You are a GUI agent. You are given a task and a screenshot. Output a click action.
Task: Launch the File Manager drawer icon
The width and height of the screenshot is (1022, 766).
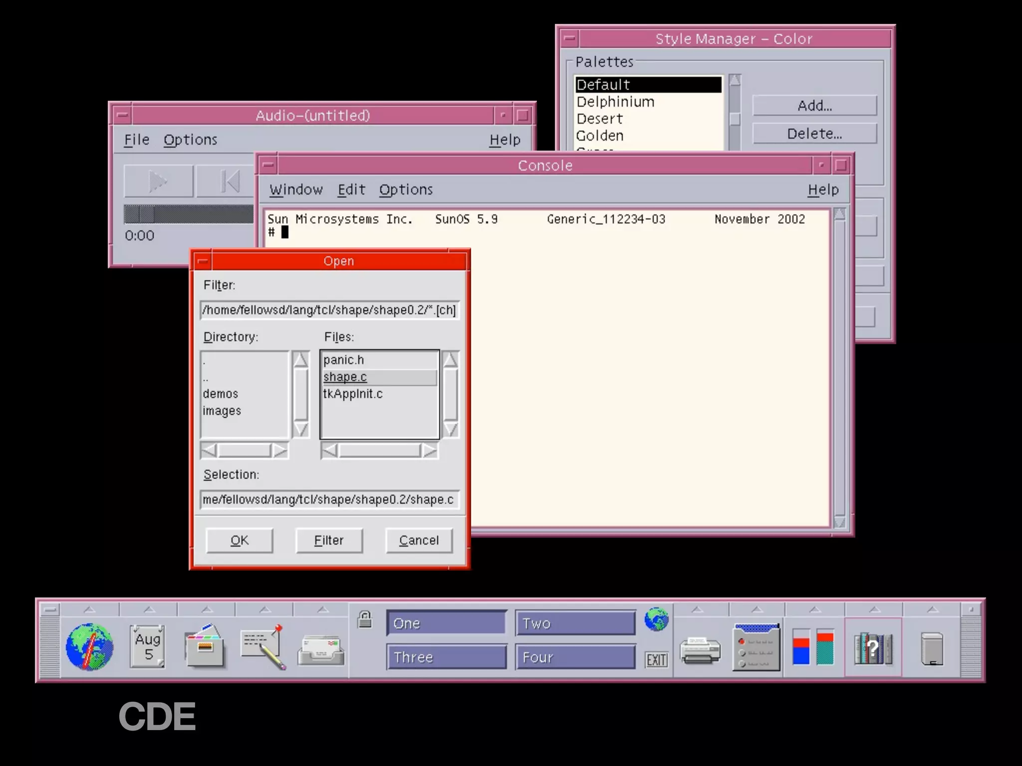(x=205, y=647)
